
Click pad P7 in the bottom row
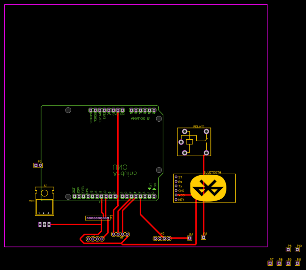(x=270, y=263)
